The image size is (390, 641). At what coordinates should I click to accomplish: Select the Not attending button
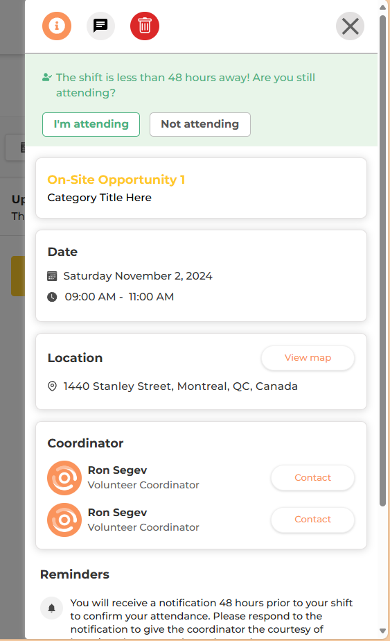click(200, 124)
